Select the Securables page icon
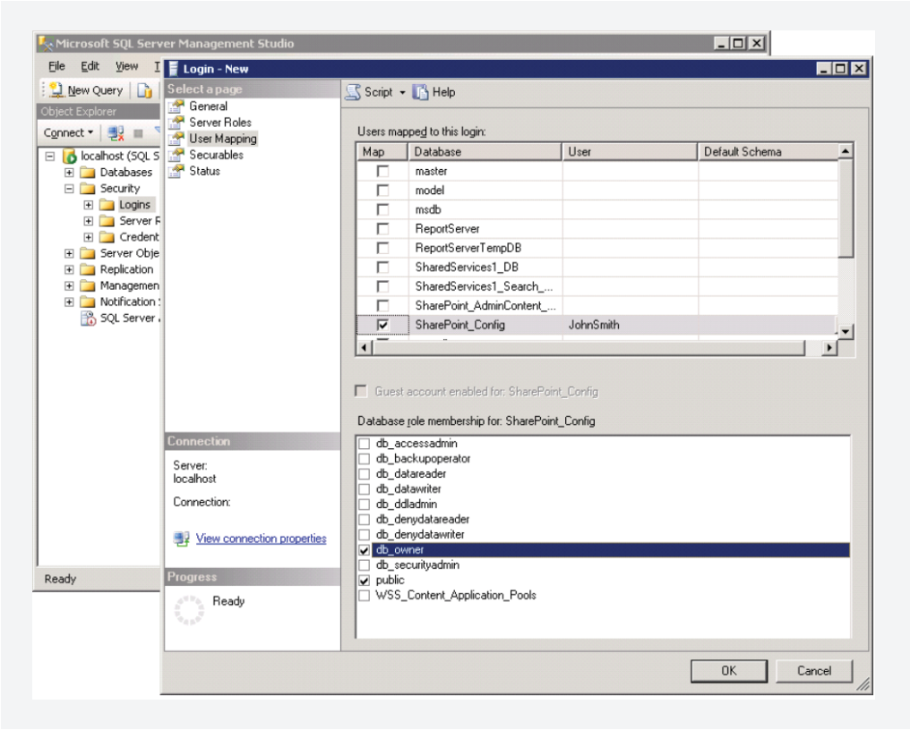Screen dimensions: 910x730 tap(176, 155)
